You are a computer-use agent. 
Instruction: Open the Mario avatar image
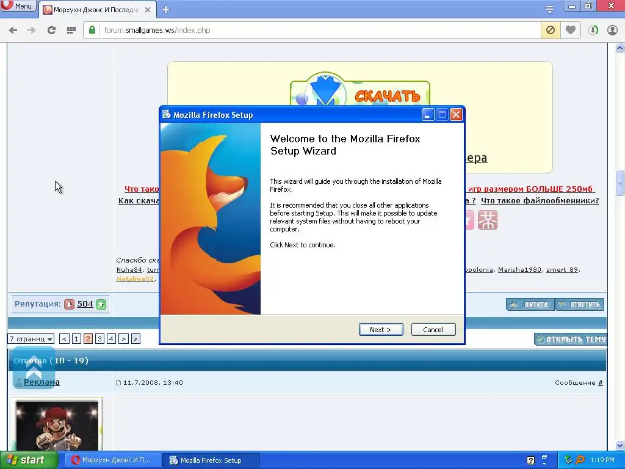(57, 425)
